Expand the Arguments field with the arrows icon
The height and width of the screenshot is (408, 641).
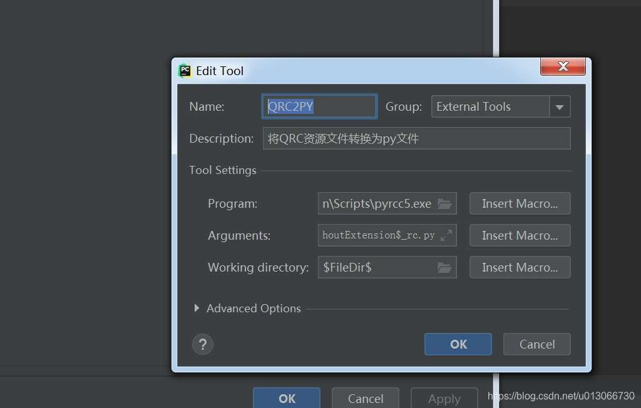[x=446, y=235]
